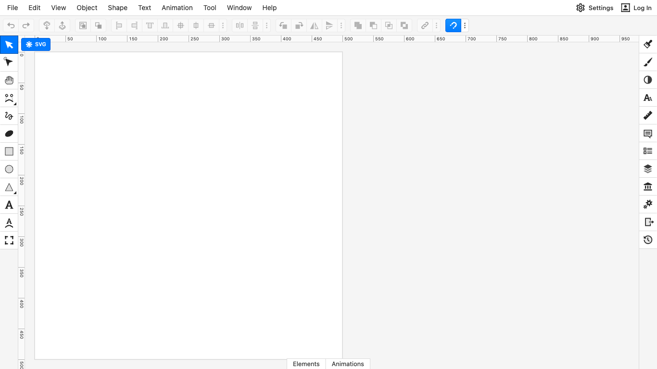Click the Intersect shapes icon
The width and height of the screenshot is (657, 369).
click(389, 25)
